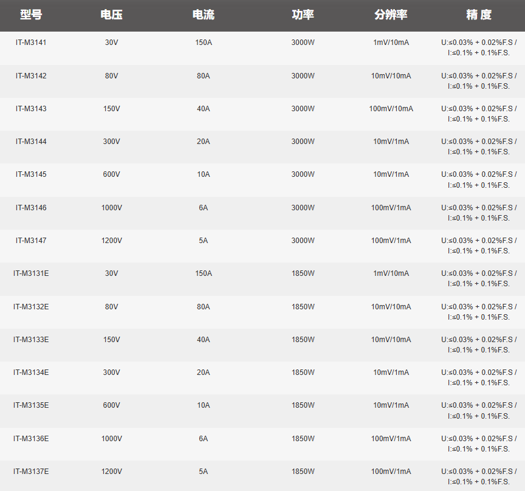The width and height of the screenshot is (525, 491).
Task: Click the 100mV/1mA resolution of IT-M3147
Action: (391, 241)
